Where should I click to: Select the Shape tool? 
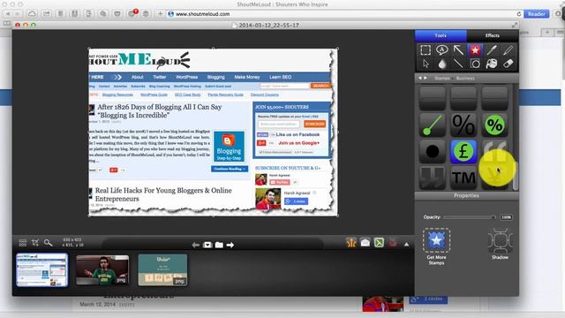(475, 64)
